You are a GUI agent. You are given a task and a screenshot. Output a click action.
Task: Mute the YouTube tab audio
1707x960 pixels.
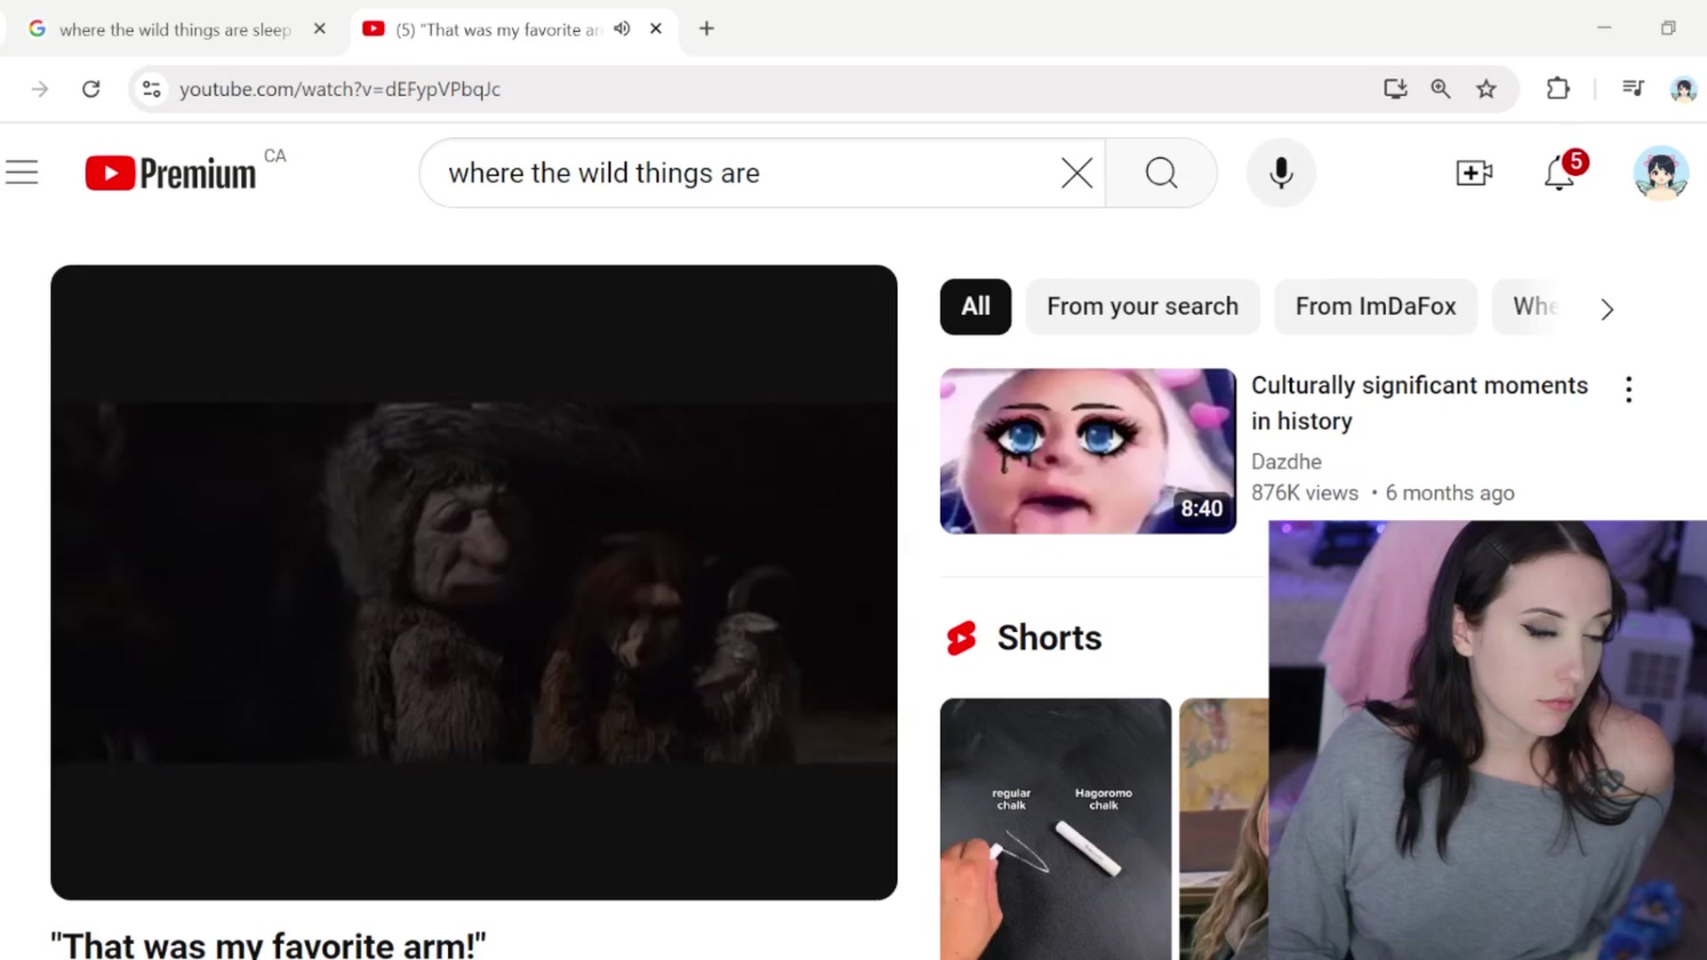pos(622,28)
